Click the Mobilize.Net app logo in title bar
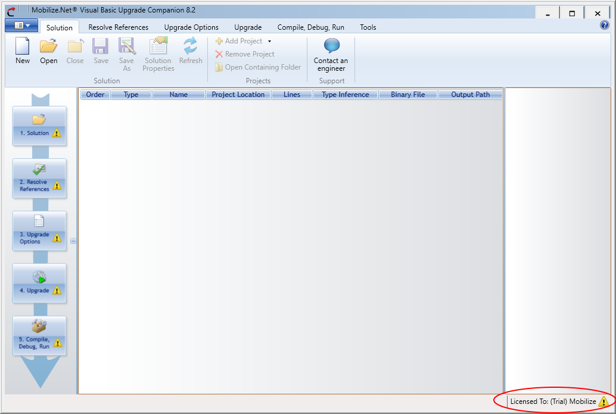Screen dimensions: 616x414 point(12,11)
